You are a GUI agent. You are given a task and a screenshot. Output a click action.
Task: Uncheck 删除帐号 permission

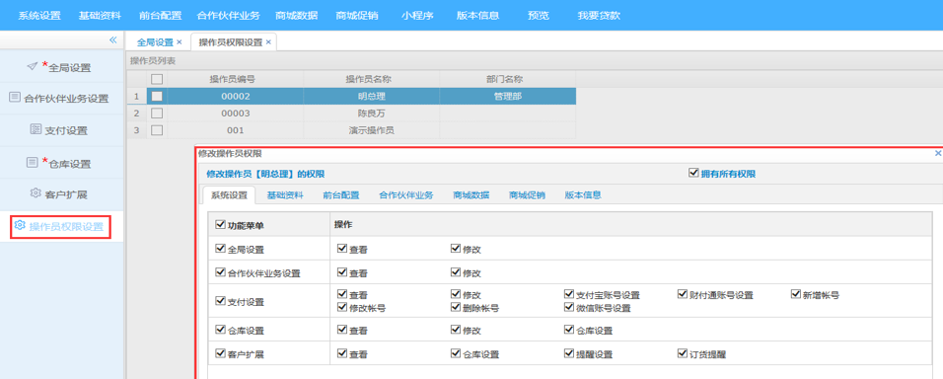[456, 307]
